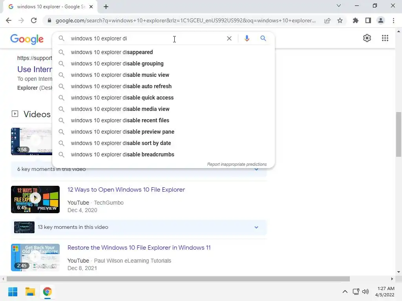Close the windows 10 explorer tab
Viewport: 402px width, 301px height.
click(x=91, y=7)
